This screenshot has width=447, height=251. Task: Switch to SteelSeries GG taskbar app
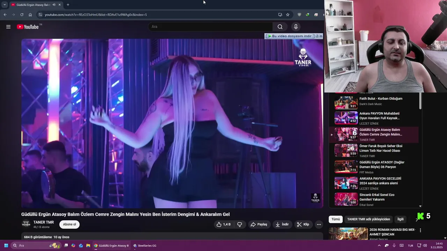(x=145, y=245)
